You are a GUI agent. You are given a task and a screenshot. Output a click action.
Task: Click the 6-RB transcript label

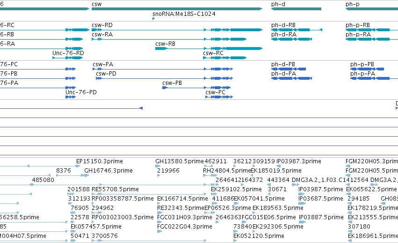(x=7, y=35)
